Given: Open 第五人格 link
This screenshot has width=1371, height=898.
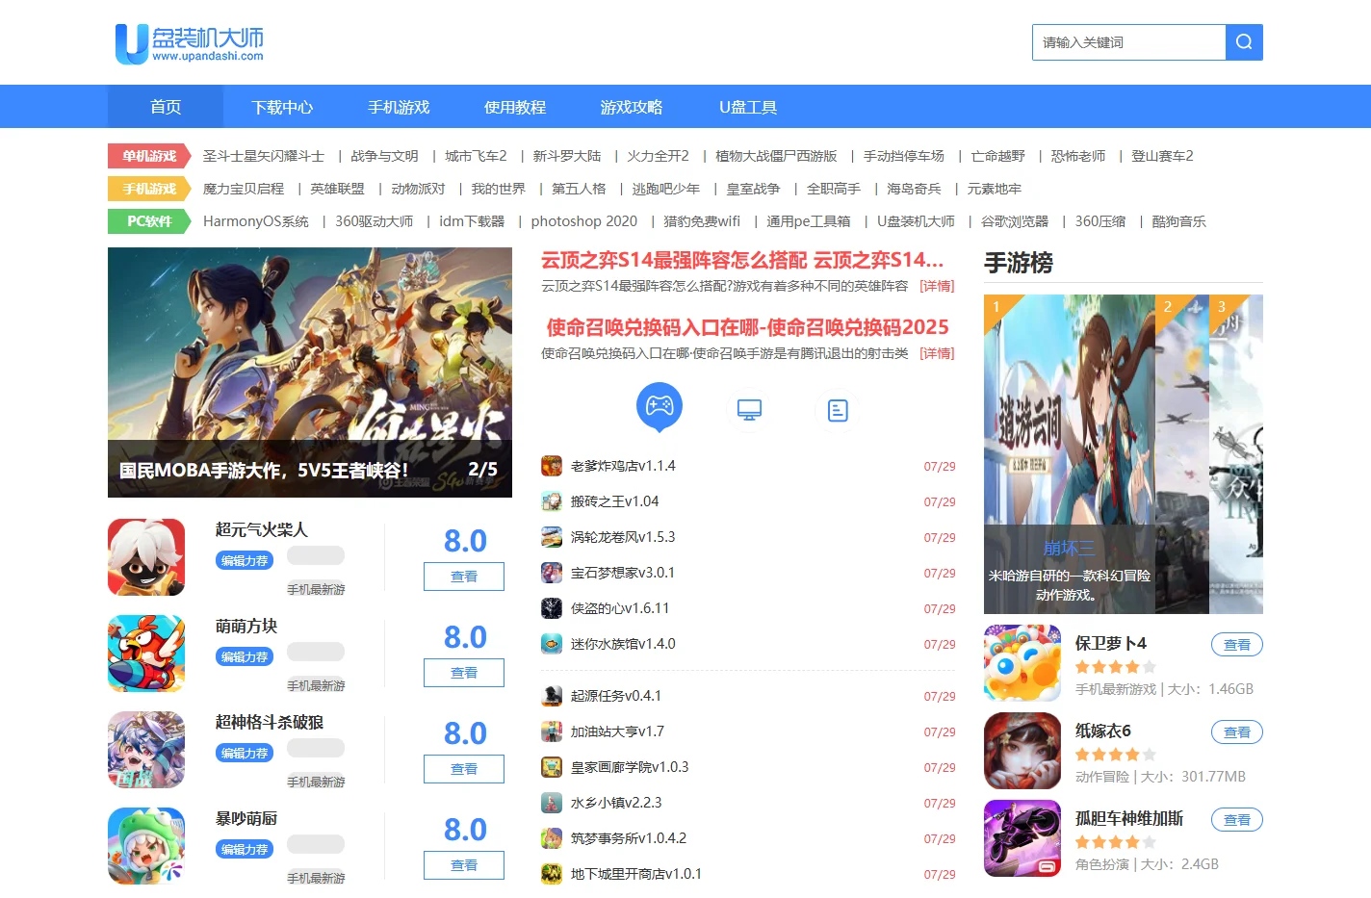Looking at the screenshot, I should (579, 189).
